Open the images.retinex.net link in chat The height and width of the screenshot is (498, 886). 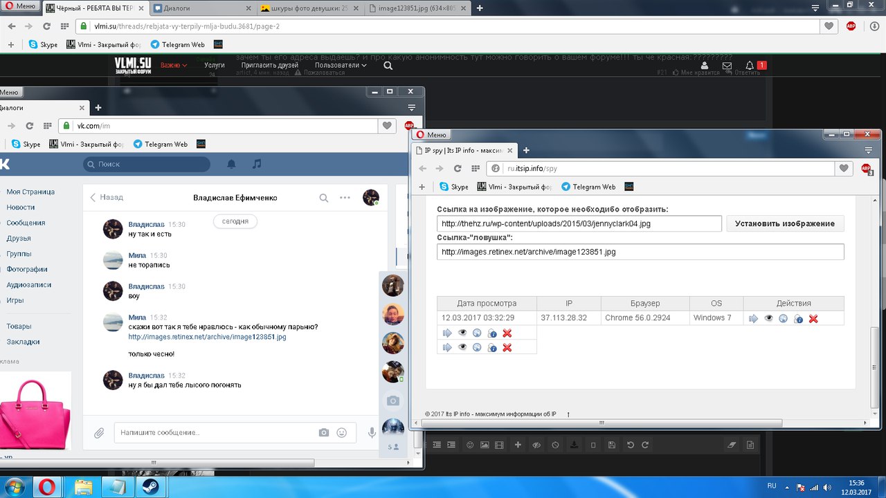click(x=207, y=337)
